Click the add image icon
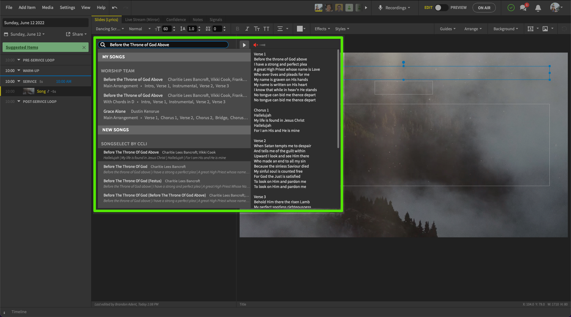Screen dimensions: 571x317 (x=545, y=29)
